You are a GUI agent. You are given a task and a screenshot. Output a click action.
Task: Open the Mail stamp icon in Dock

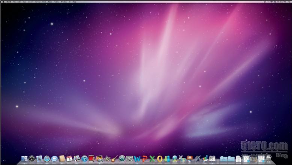[39, 159]
